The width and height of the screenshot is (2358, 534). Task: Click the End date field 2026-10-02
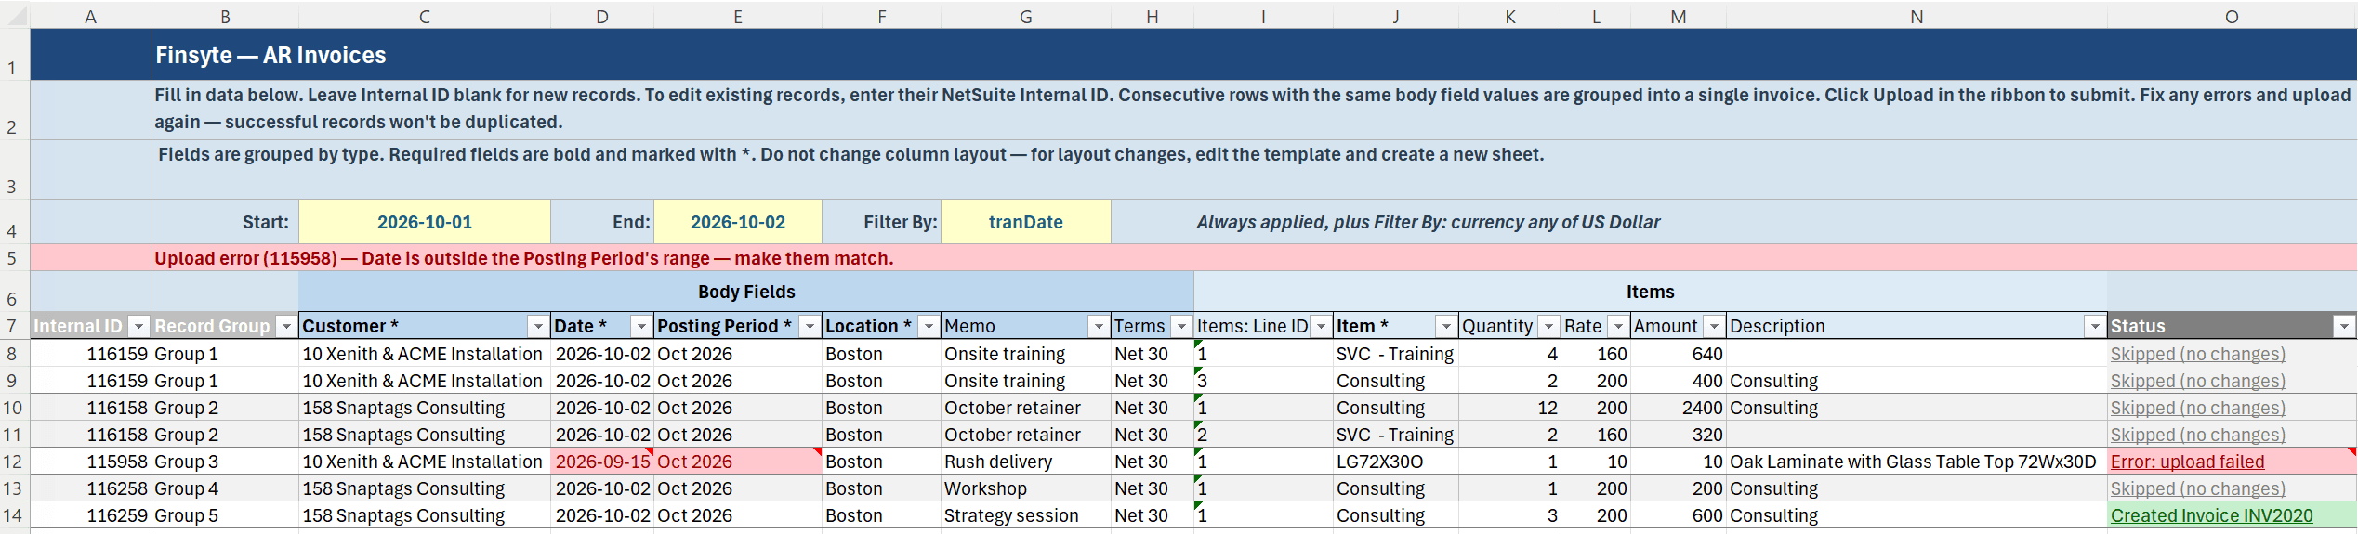pos(738,222)
